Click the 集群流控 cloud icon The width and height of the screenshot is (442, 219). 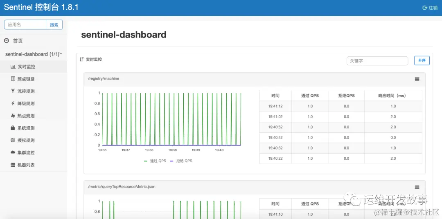click(13, 152)
